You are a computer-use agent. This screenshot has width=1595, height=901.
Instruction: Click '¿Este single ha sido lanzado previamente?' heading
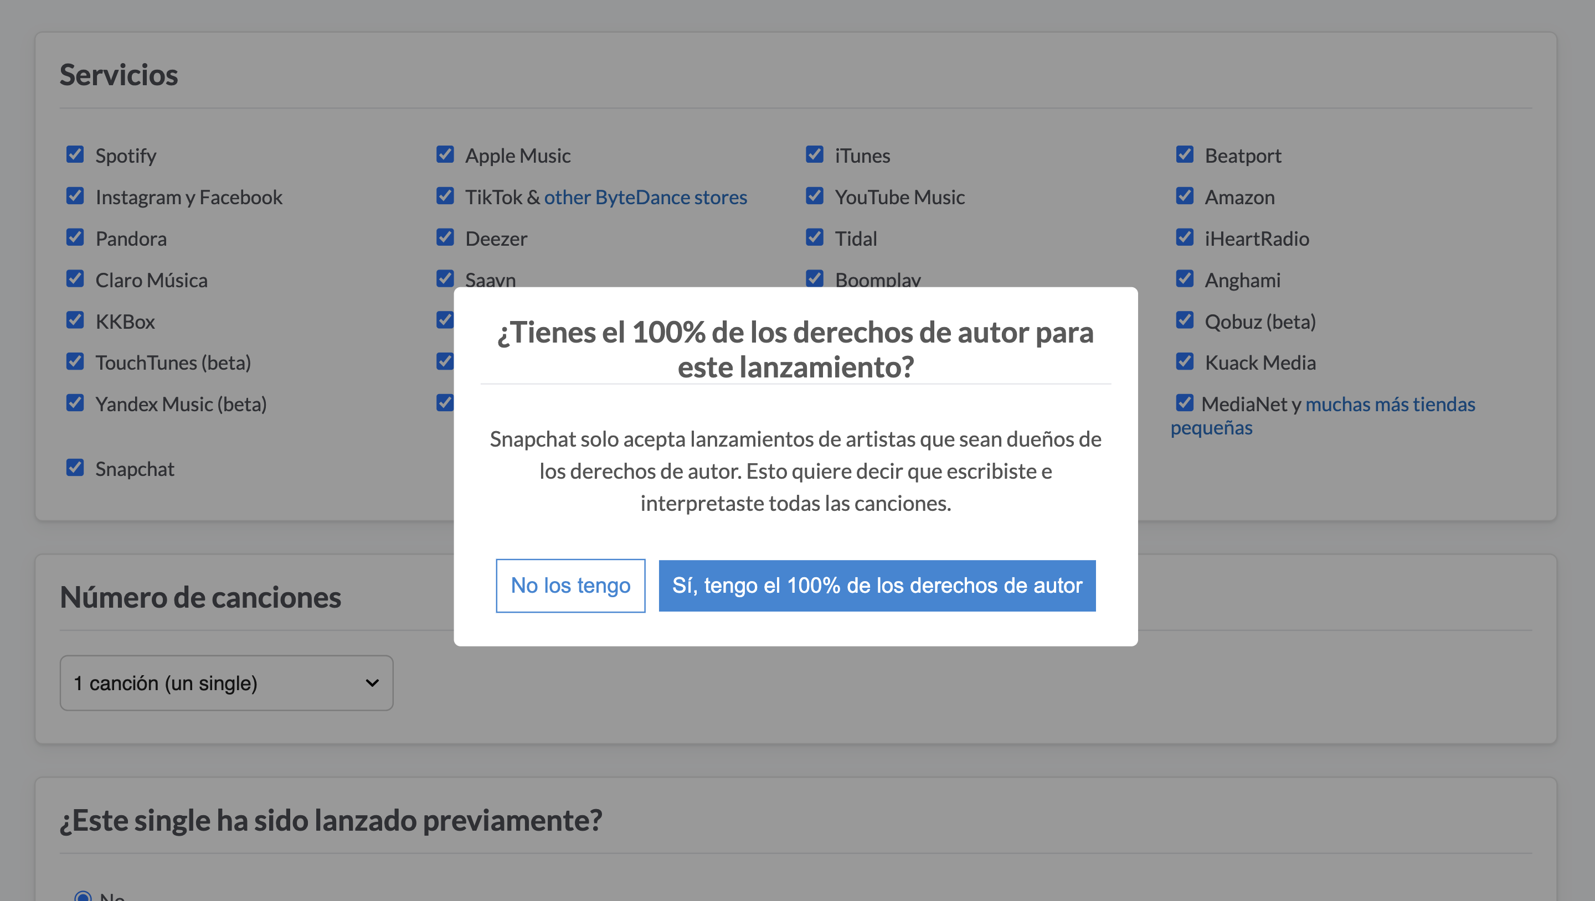331,821
